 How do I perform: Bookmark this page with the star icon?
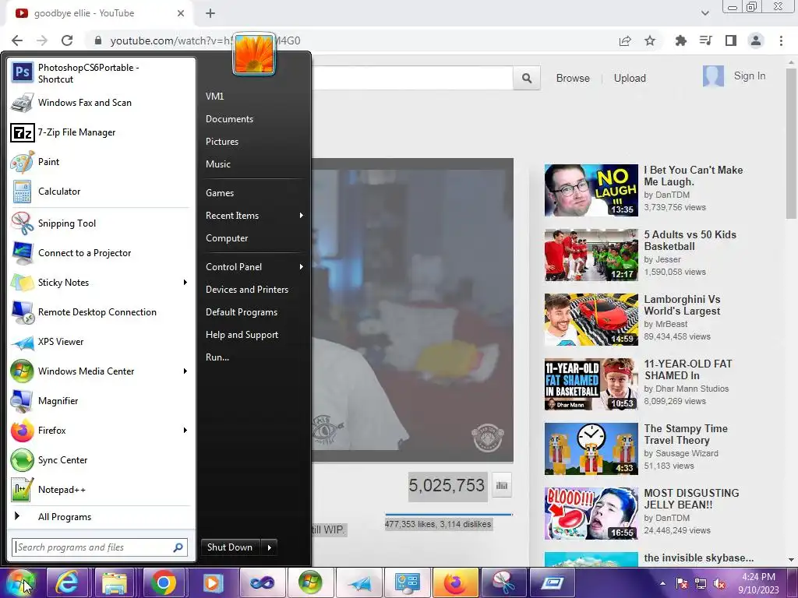click(x=650, y=40)
